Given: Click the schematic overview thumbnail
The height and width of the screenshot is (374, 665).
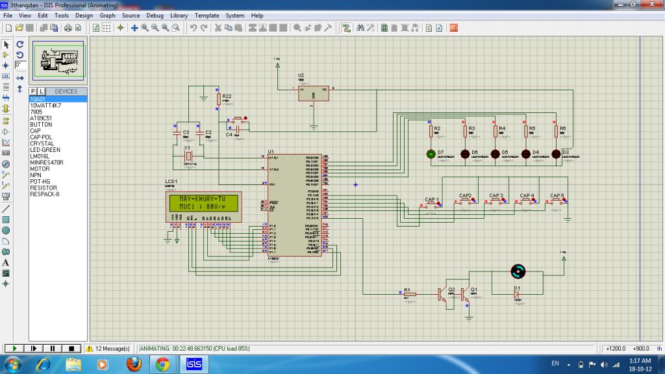Looking at the screenshot, I should [x=58, y=60].
